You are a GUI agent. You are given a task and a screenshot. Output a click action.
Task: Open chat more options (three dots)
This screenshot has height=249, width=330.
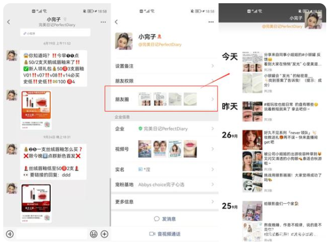(x=103, y=22)
